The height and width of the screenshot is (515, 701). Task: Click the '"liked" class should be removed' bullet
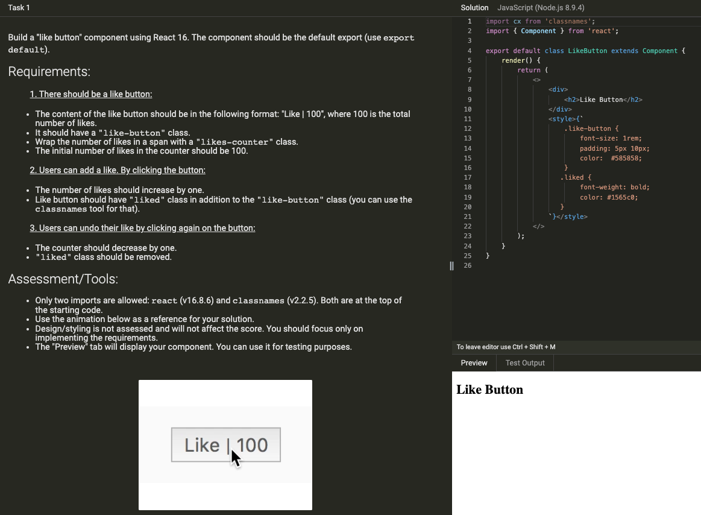tap(103, 257)
